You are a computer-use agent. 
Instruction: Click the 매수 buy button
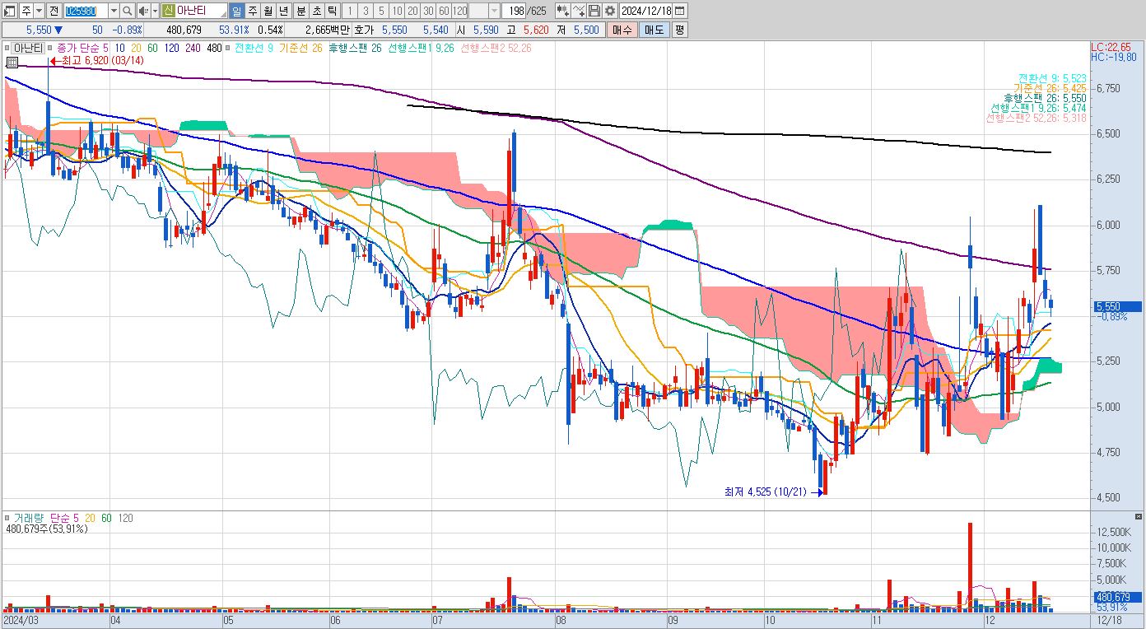pos(622,30)
